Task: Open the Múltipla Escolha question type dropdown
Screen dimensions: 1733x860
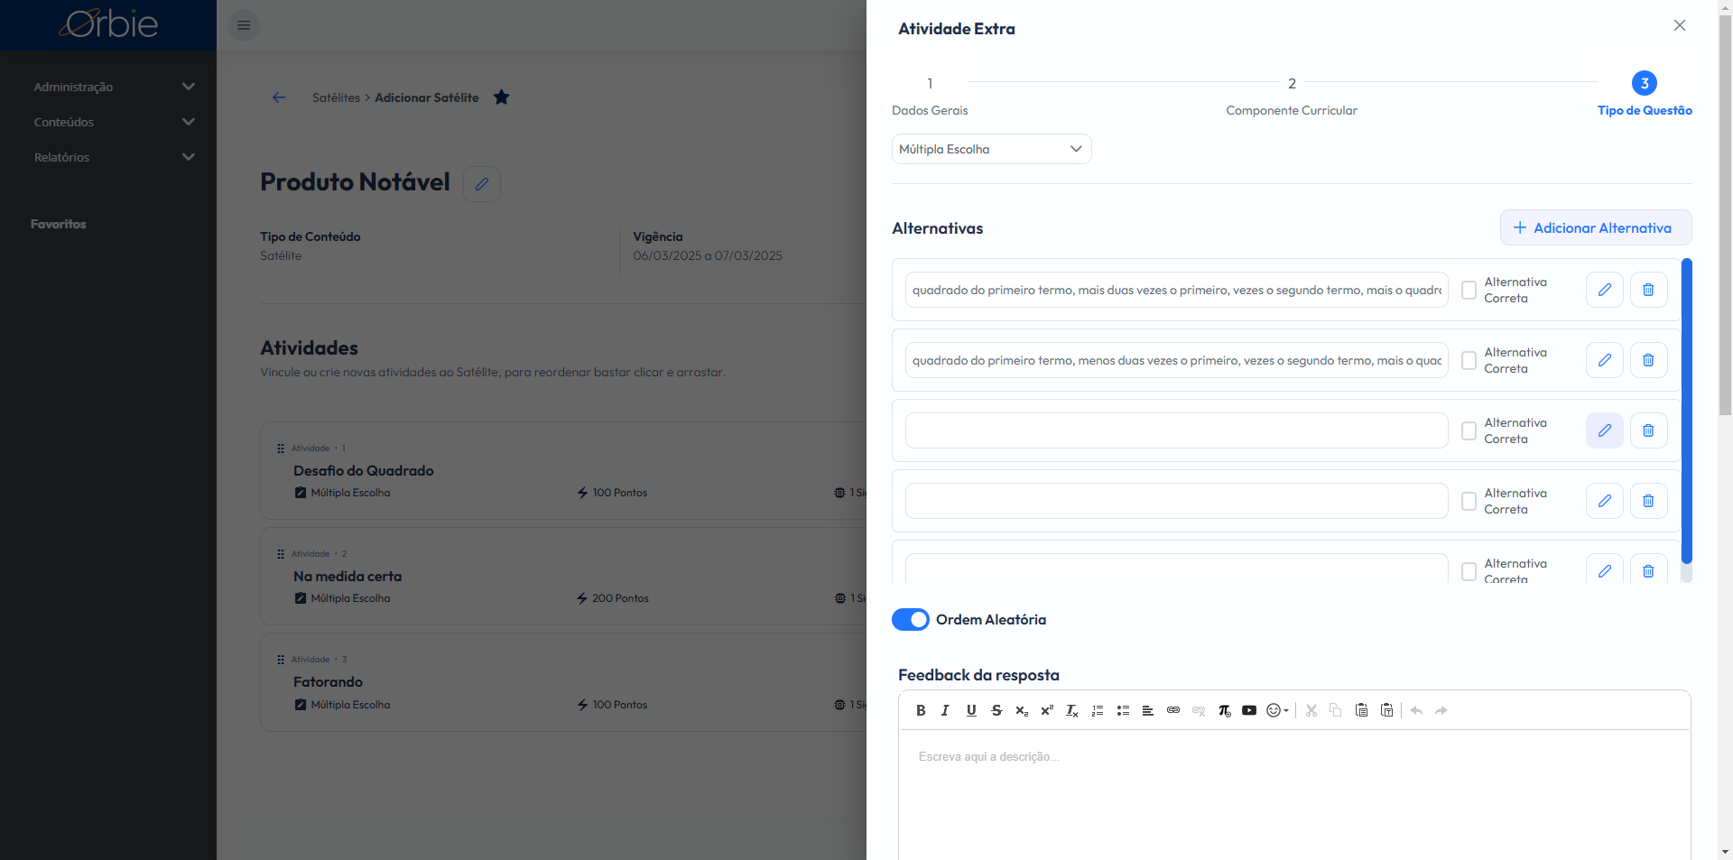Action: point(991,150)
